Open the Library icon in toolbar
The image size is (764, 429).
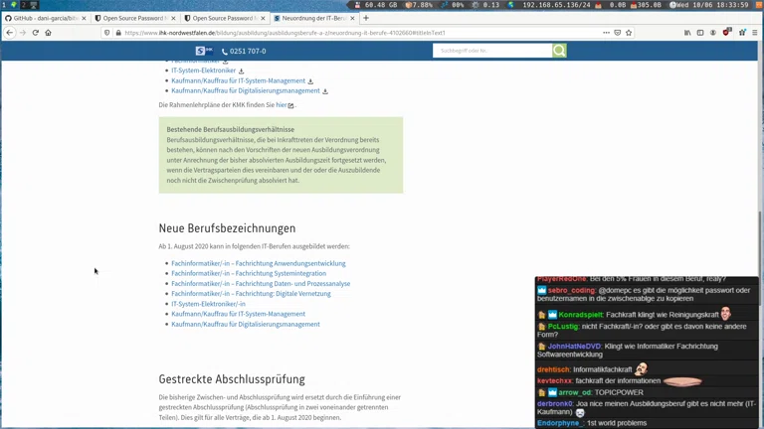(687, 33)
